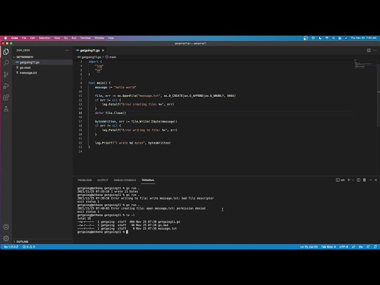380x285 pixels.
Task: Collapse the GETGOING11 folder section
Action: coord(25,57)
